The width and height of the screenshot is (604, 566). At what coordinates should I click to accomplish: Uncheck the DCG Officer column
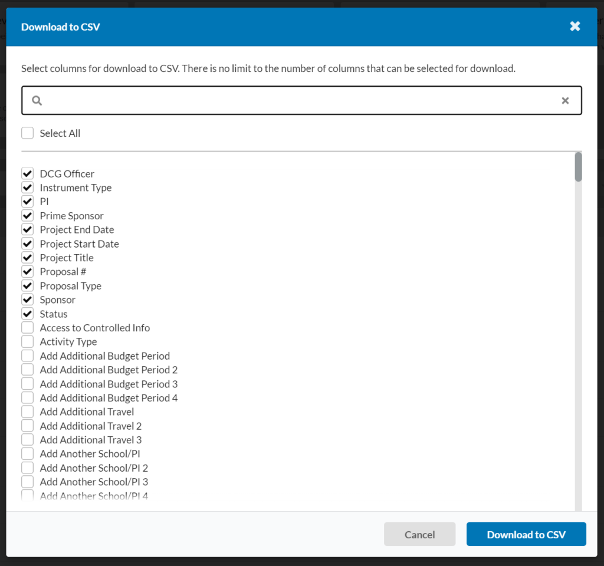(28, 174)
